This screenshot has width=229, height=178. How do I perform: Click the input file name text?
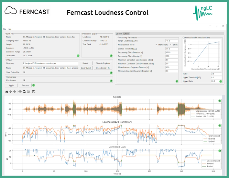49,37
